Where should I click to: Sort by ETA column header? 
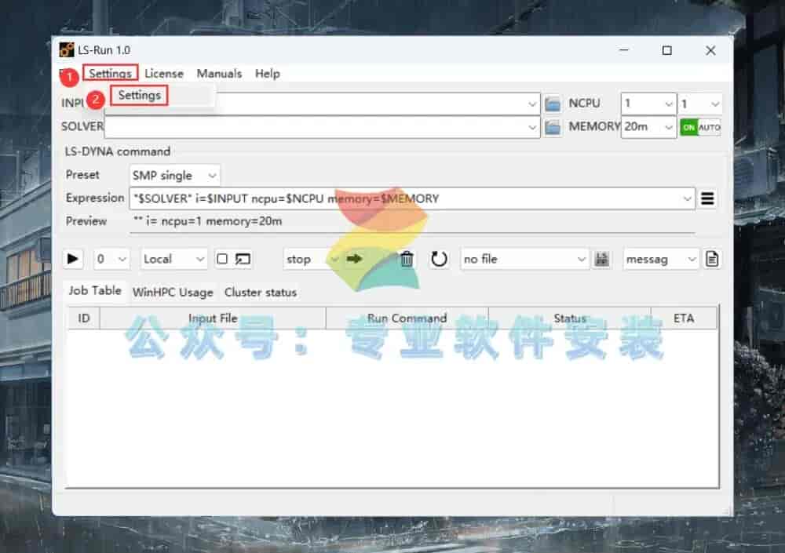pos(684,318)
